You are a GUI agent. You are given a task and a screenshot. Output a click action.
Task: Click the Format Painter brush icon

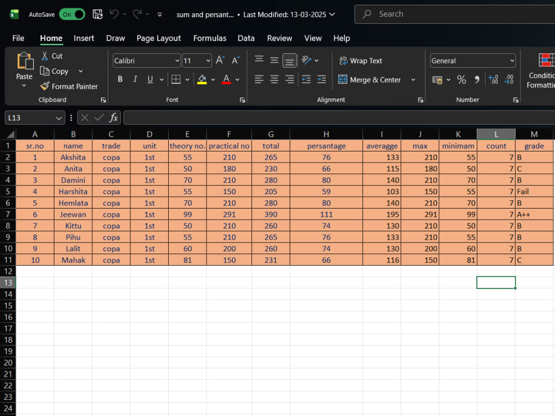coord(45,86)
